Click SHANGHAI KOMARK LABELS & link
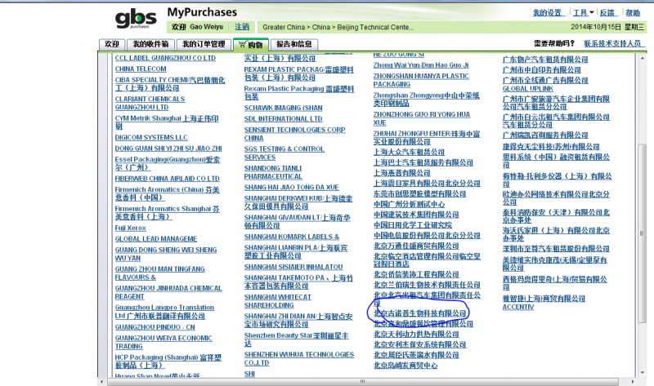The image size is (654, 386). [292, 237]
